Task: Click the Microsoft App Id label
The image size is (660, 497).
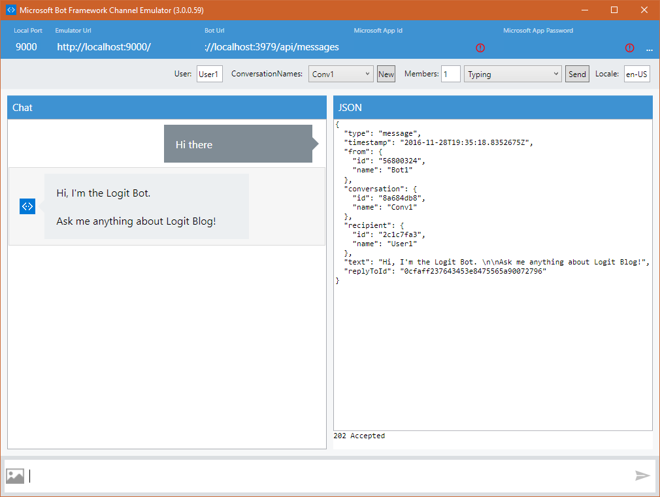Action: click(x=378, y=30)
